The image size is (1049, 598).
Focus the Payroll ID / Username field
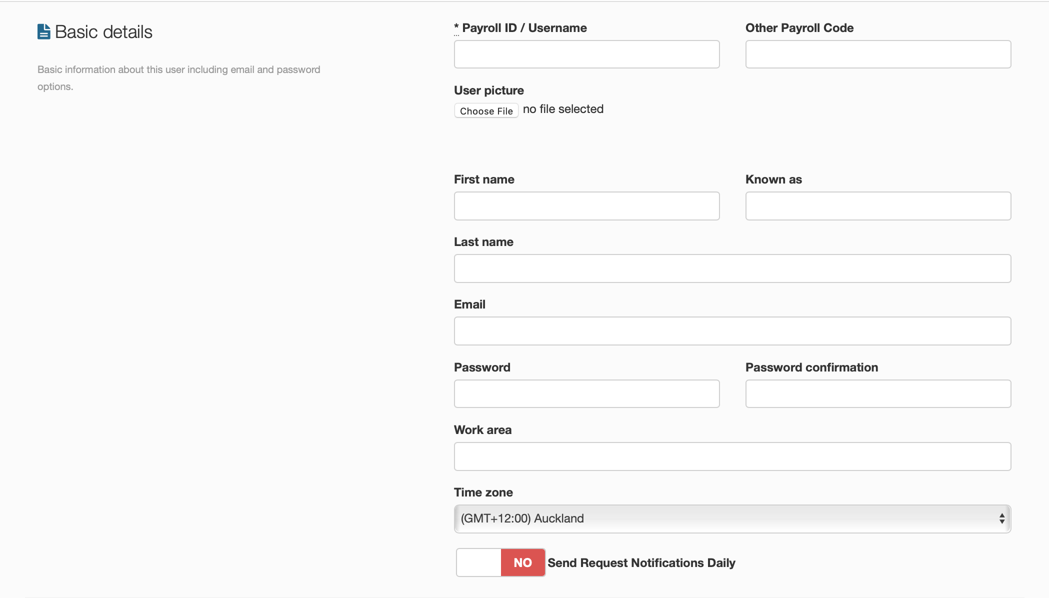coord(586,54)
